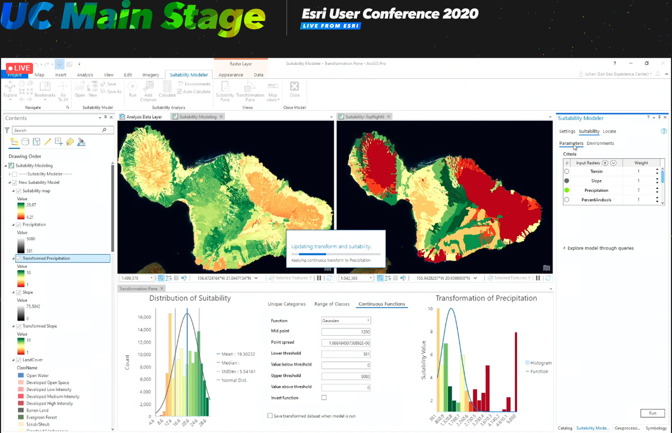Open Environments in Suitability Analysis group
672x433 pixels.
coord(194,84)
